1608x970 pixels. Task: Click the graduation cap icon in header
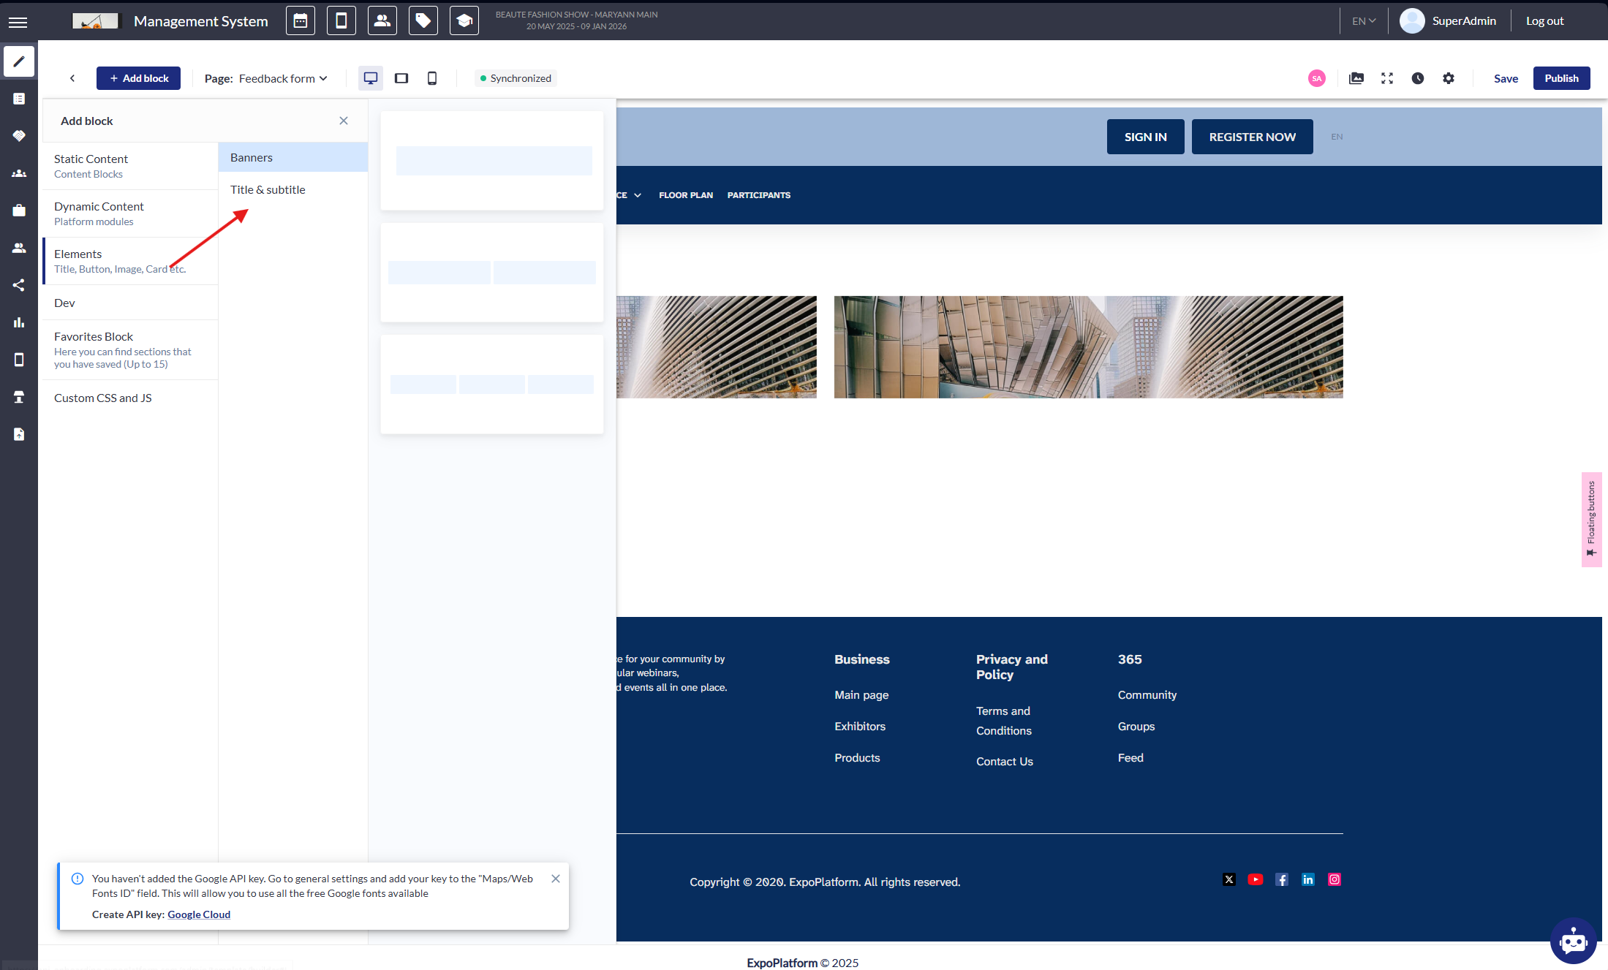[x=464, y=20]
